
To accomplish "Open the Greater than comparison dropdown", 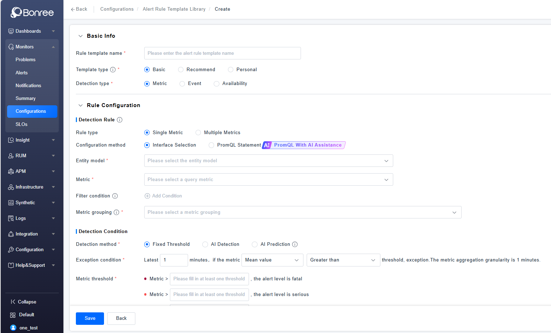I will [x=343, y=260].
